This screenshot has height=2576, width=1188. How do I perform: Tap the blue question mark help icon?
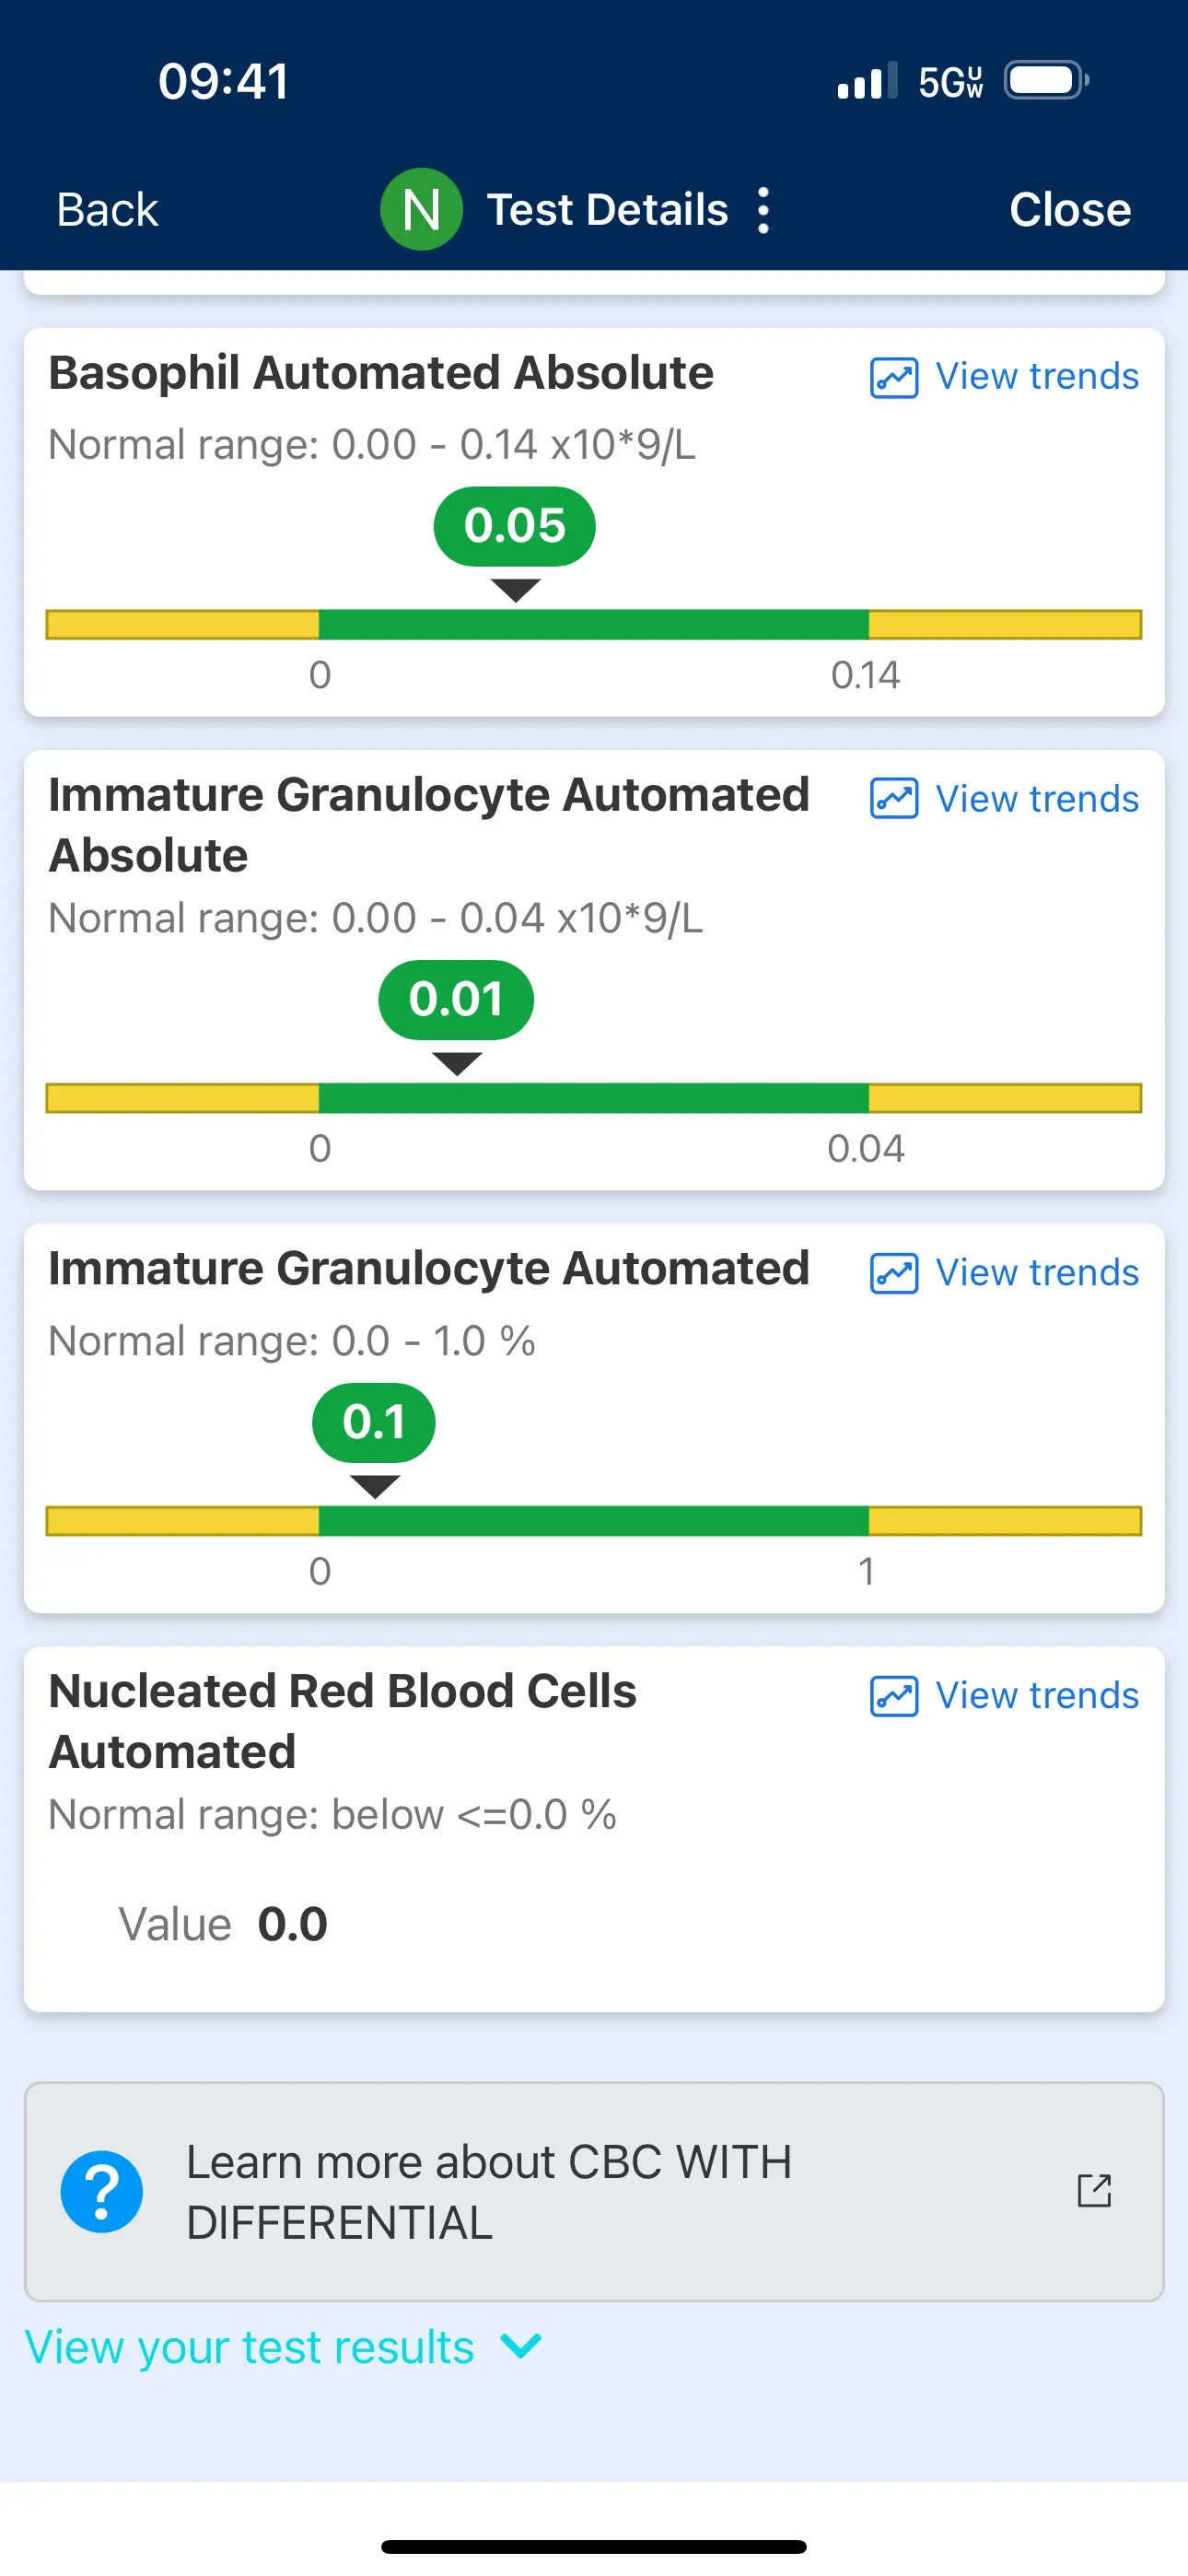click(x=102, y=2191)
